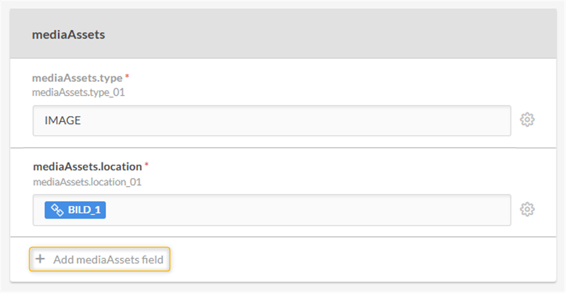Click empty area of location input field
This screenshot has height=293, width=566.
(x=307, y=210)
